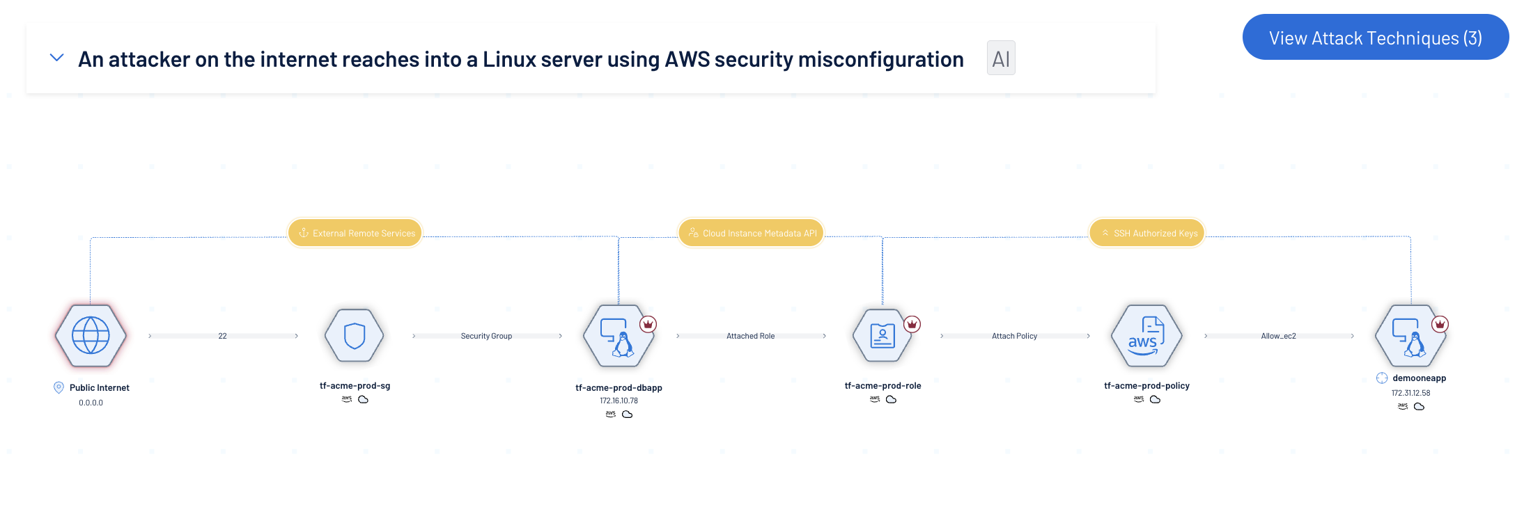The image size is (1524, 516).
Task: Open the demooneapp Linux server node
Action: tap(1410, 335)
